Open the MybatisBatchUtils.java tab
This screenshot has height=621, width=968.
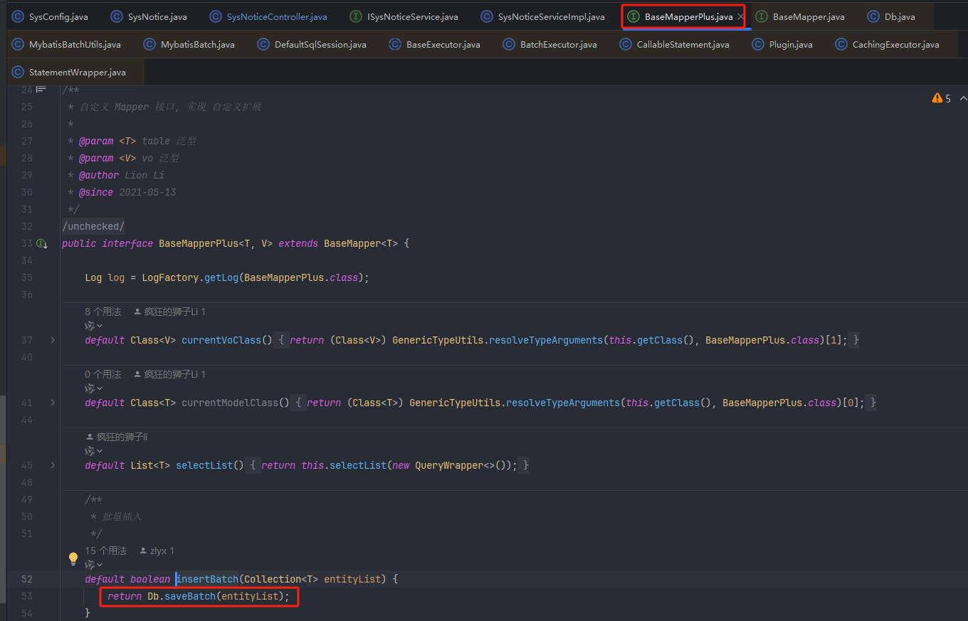(74, 45)
